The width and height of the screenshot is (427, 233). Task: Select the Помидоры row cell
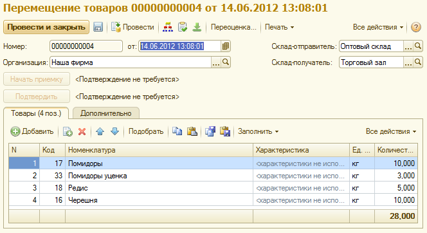[x=159, y=163]
